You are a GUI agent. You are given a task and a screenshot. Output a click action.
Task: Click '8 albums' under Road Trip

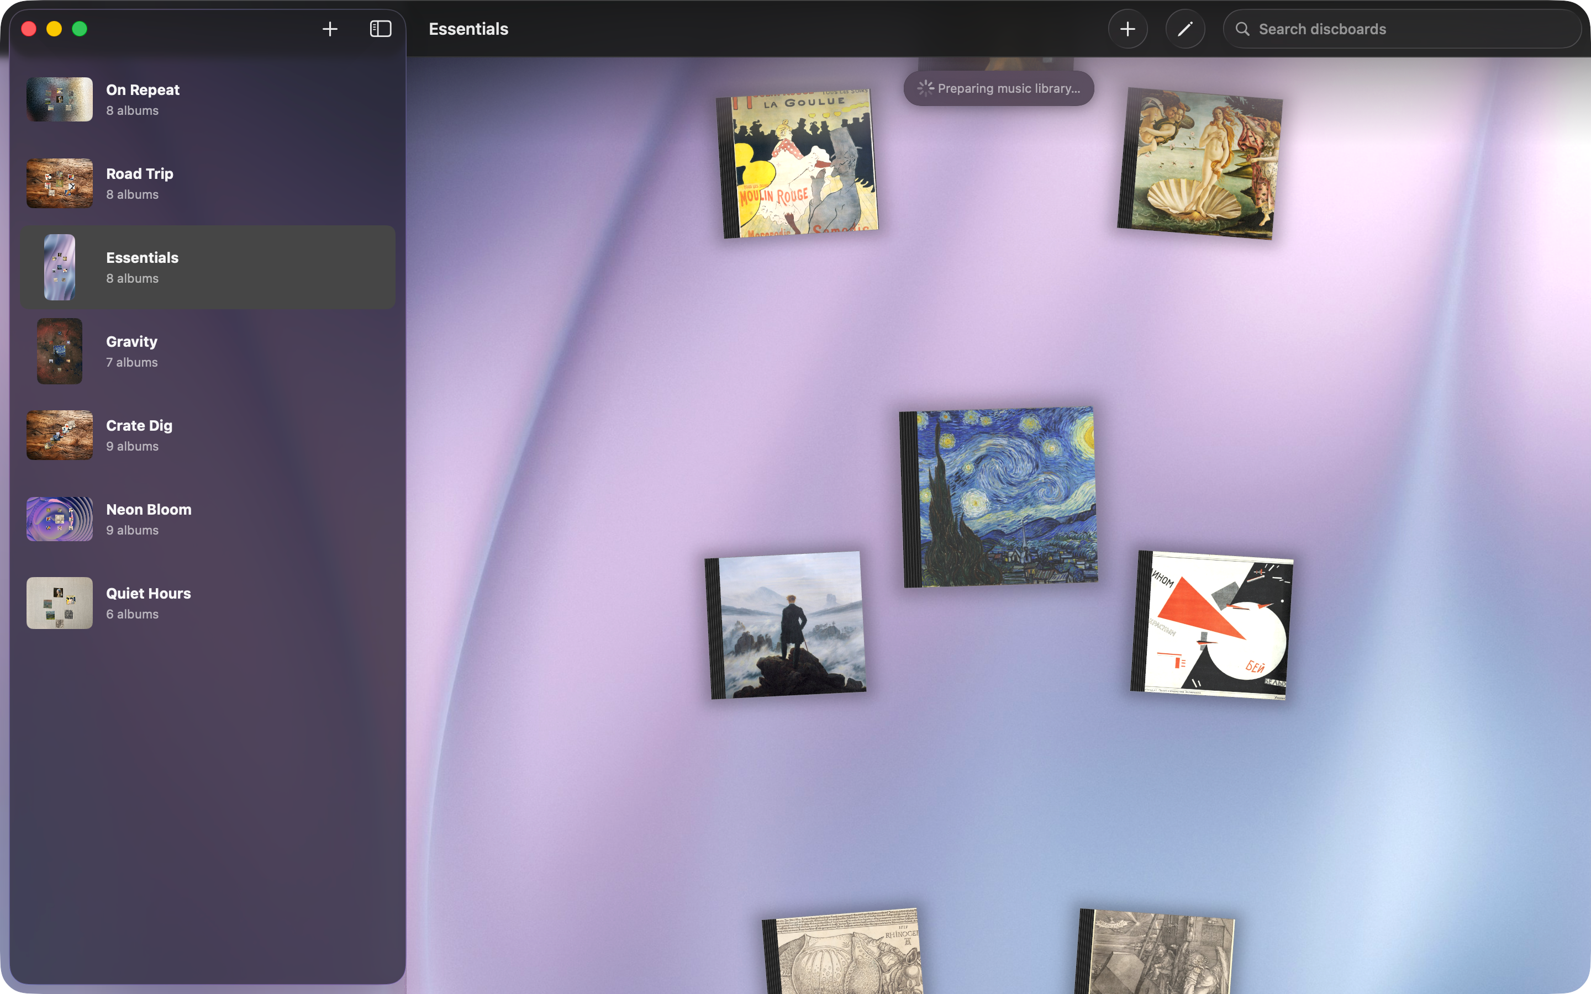[x=132, y=194]
